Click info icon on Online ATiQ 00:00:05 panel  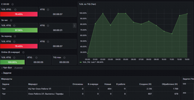click(36, 58)
